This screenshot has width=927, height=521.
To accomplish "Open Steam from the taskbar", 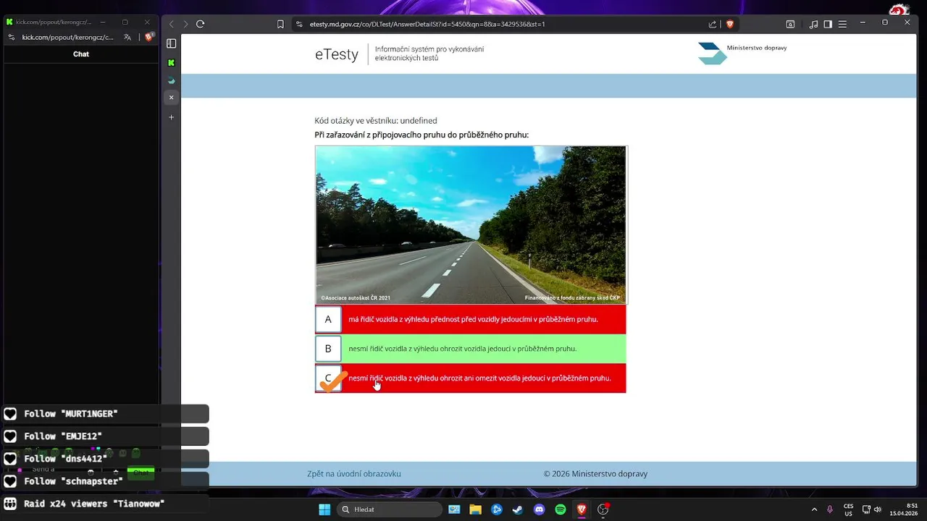I will [x=518, y=509].
